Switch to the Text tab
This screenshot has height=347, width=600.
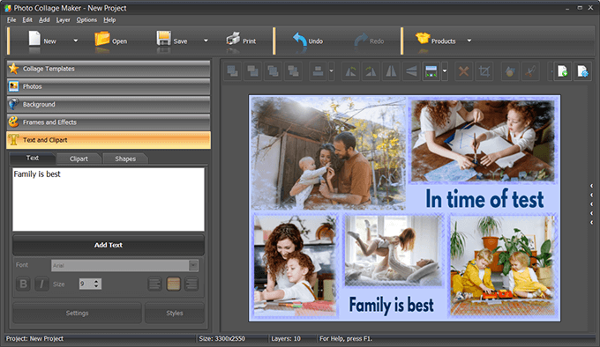(33, 158)
